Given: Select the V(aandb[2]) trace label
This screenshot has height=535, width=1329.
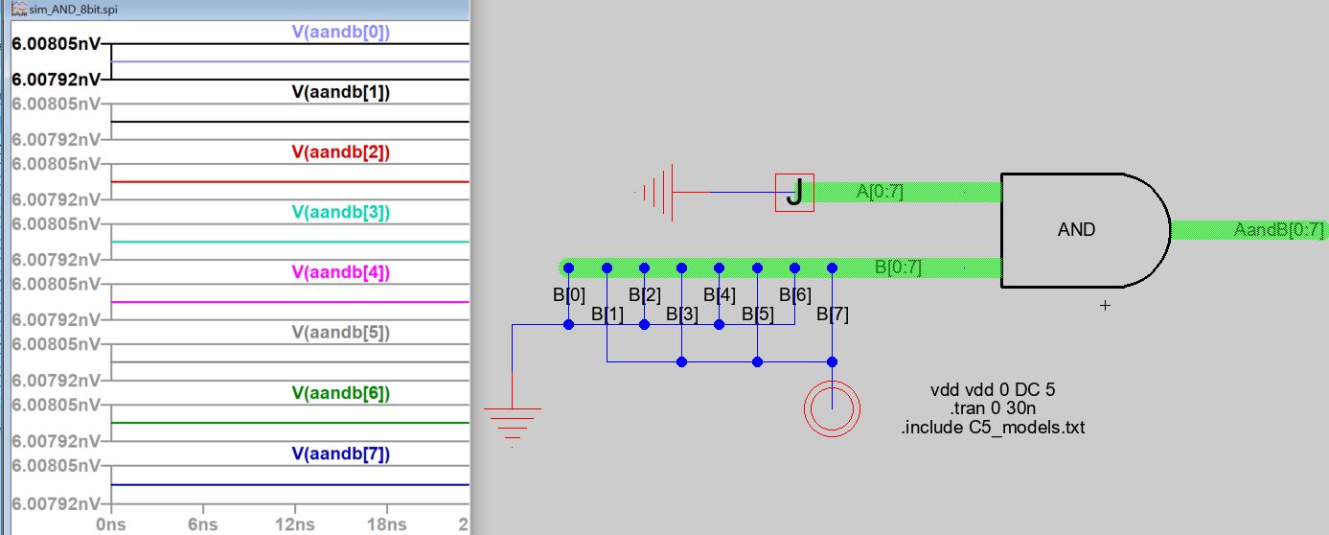Looking at the screenshot, I should 340,152.
